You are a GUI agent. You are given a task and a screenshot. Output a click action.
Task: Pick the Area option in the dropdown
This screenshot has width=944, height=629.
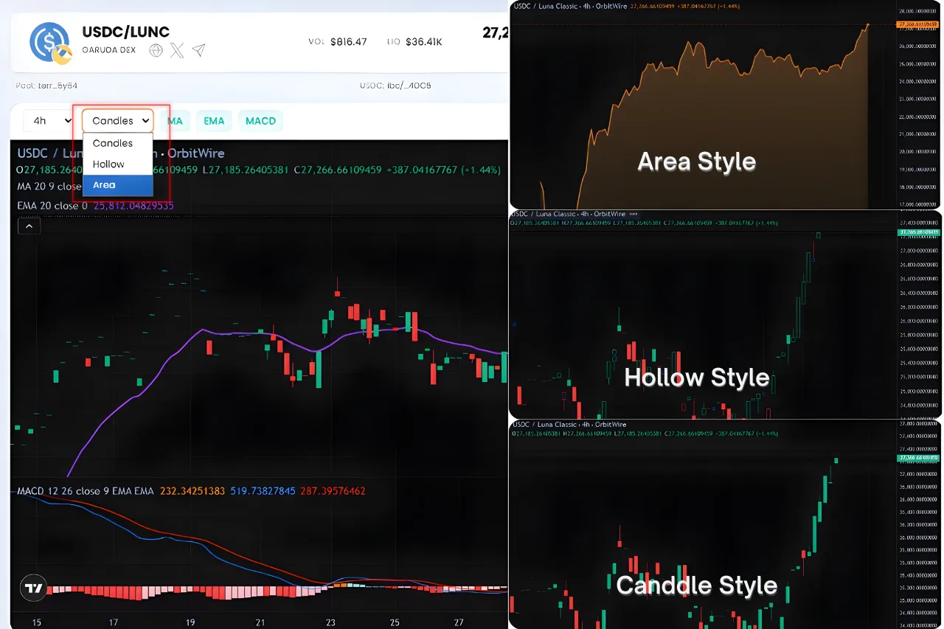click(104, 185)
